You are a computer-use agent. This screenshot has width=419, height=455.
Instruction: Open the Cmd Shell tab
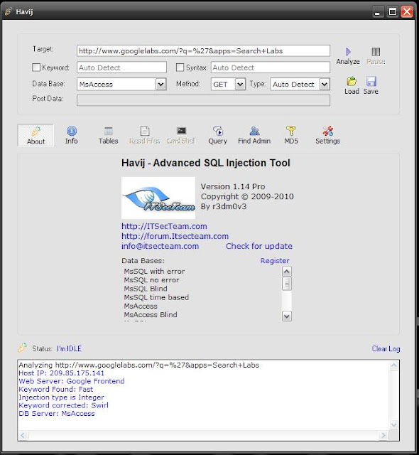(181, 136)
